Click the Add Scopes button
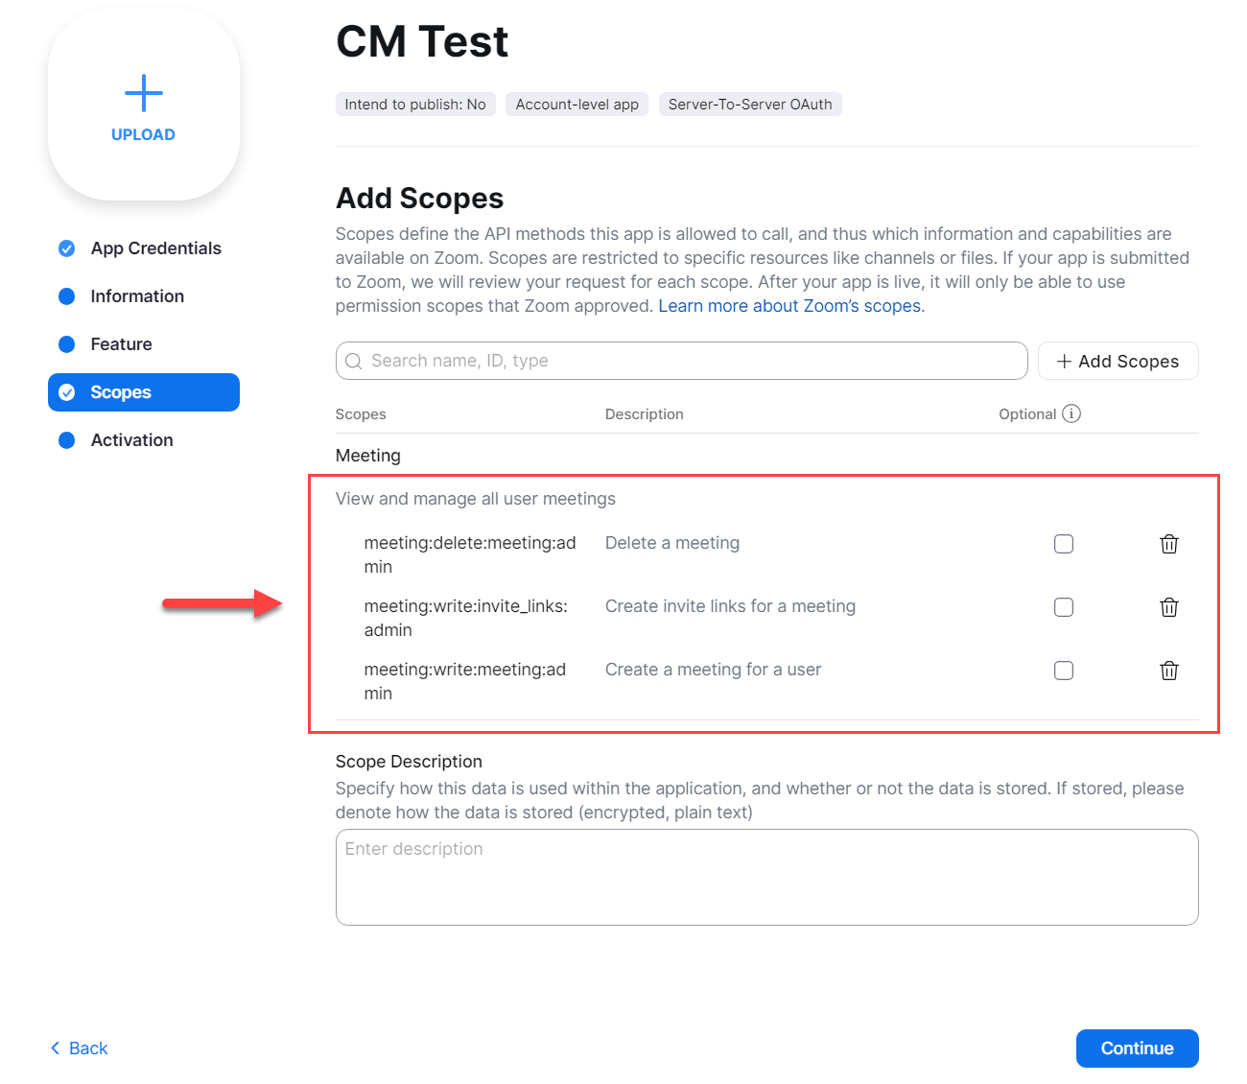 1118,361
